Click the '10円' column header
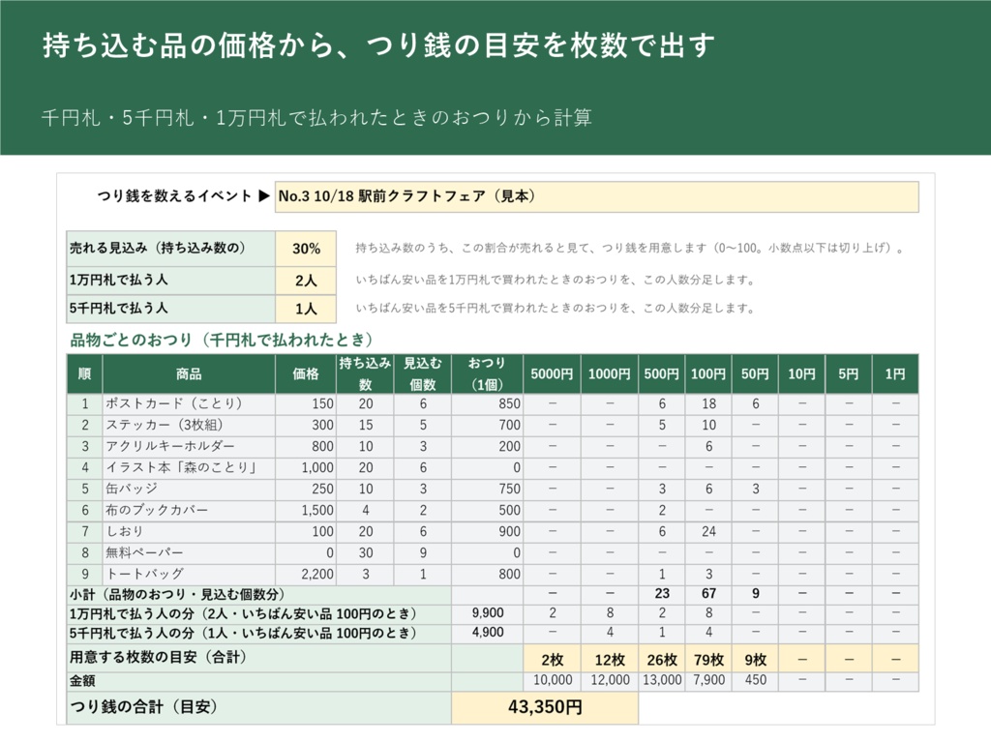Viewport: 991px width, 743px height. 802,374
